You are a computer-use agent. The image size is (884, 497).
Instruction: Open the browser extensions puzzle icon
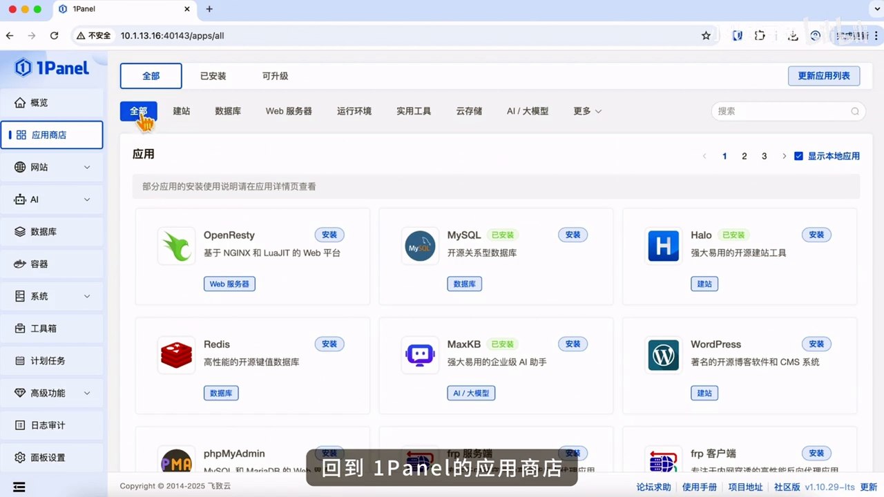click(760, 35)
